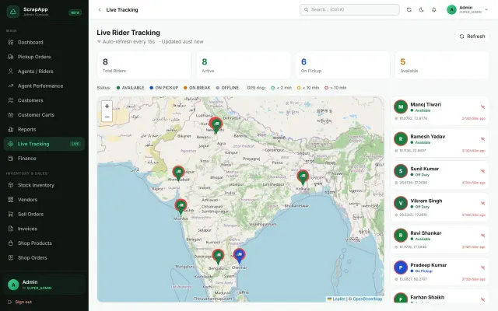
Task: Click the ON BREAK orange status dot
Action: pos(185,88)
